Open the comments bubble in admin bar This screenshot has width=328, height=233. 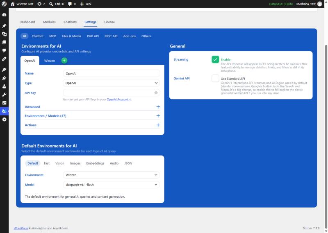pyautogui.click(x=72, y=4)
